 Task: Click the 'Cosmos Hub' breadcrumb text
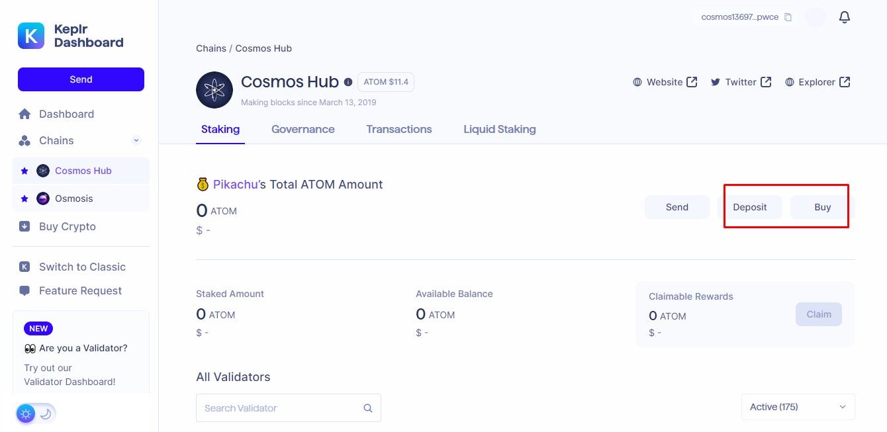coord(263,48)
